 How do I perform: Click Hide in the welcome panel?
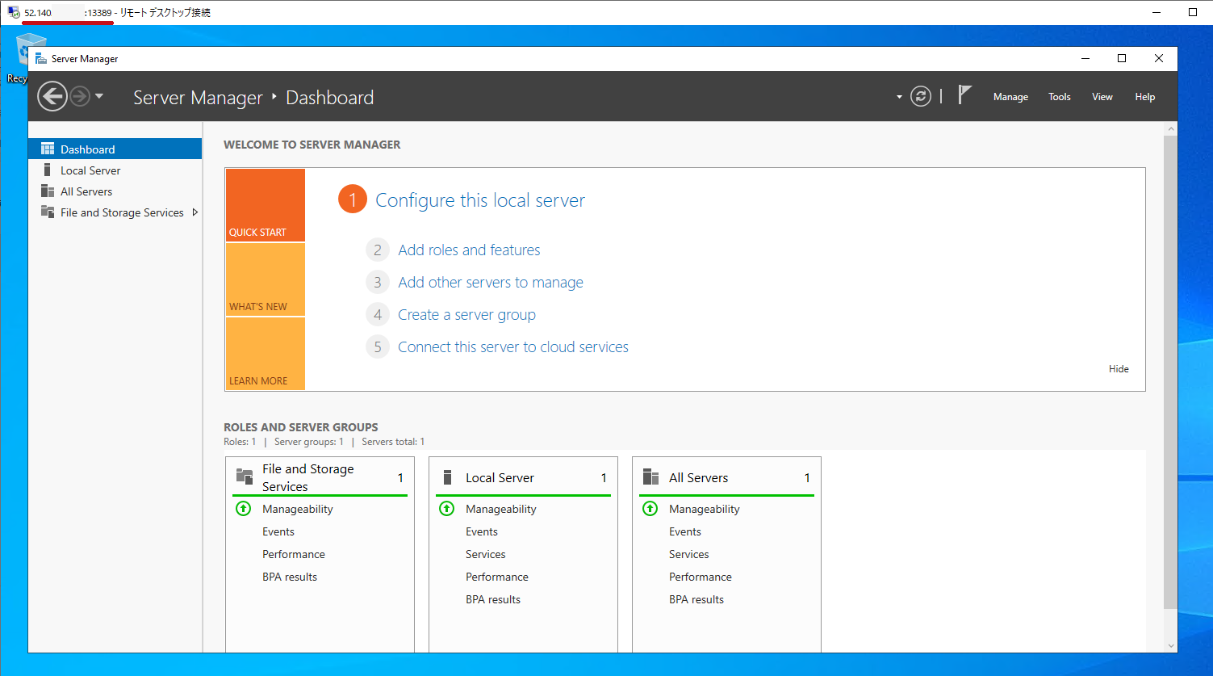click(1119, 369)
